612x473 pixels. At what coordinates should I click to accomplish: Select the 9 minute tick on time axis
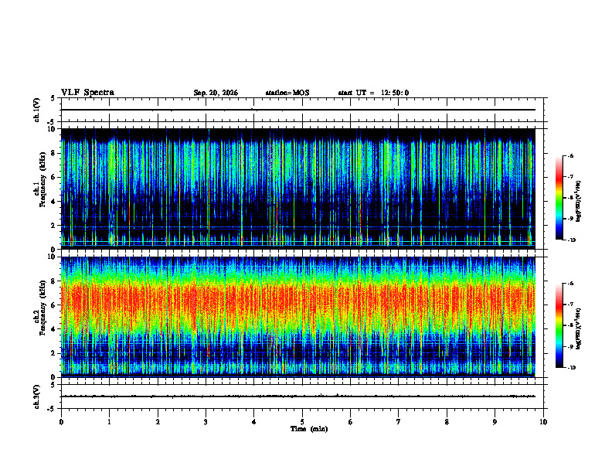[495, 422]
